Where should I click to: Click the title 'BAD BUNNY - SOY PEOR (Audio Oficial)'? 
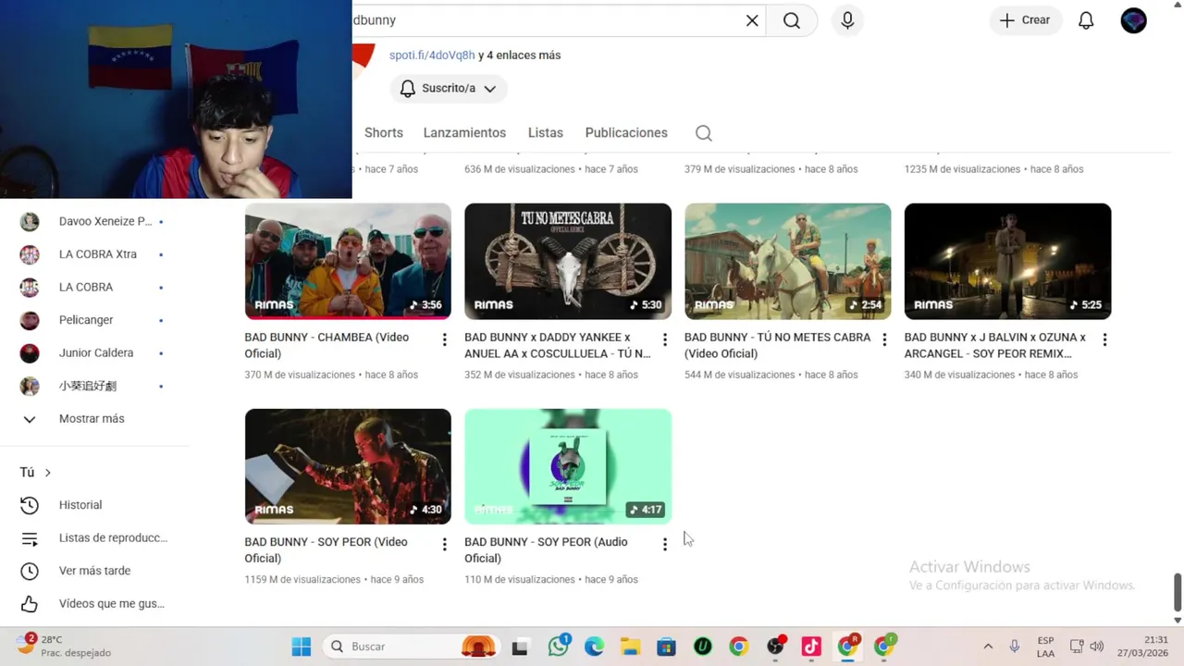546,549
